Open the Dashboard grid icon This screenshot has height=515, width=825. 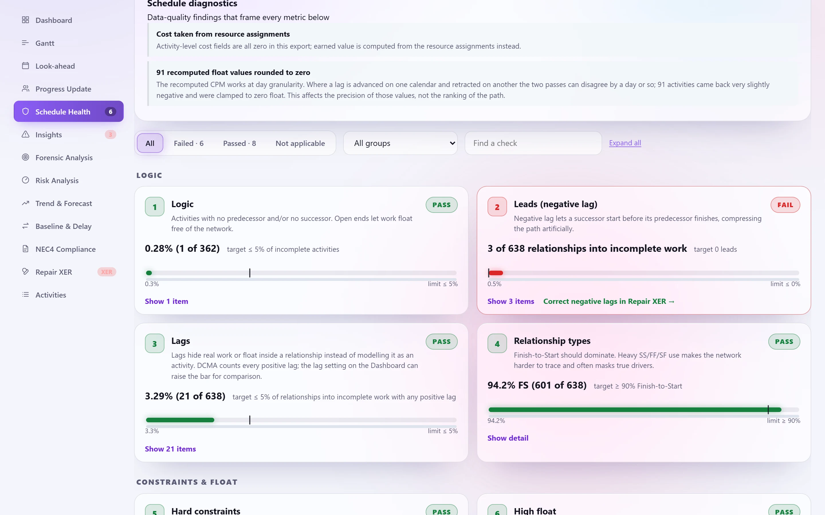click(25, 20)
